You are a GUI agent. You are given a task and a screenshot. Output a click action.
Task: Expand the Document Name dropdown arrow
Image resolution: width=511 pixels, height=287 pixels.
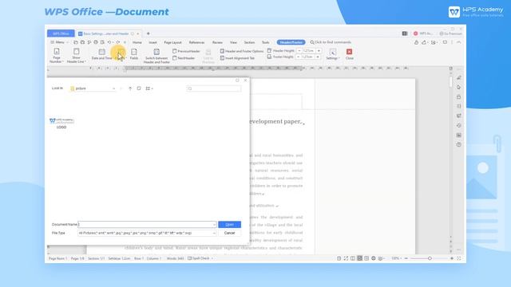214,225
